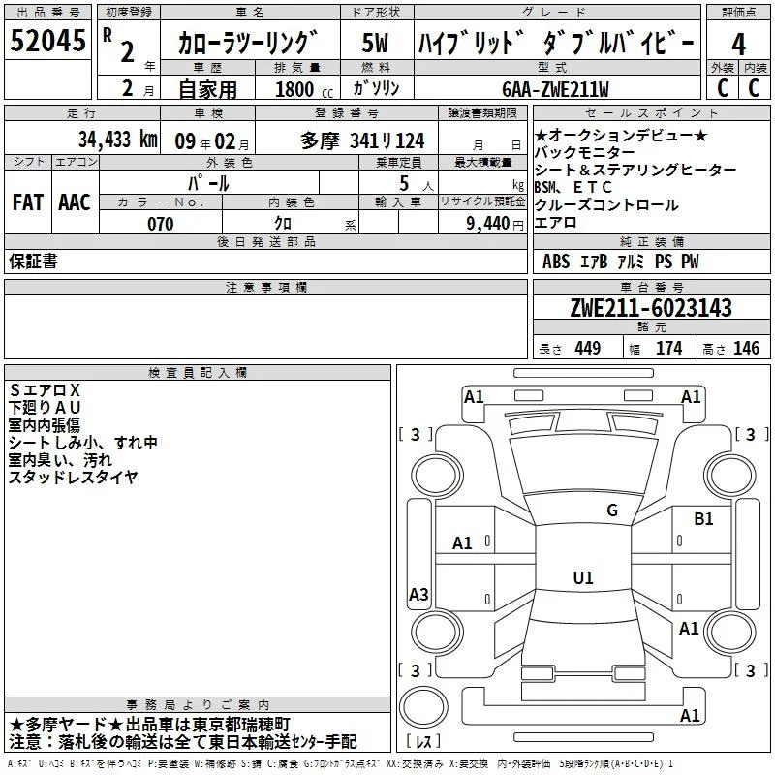
Task: Click the grade text ハイブリッド ダブルバイビー
Action: 556,43
